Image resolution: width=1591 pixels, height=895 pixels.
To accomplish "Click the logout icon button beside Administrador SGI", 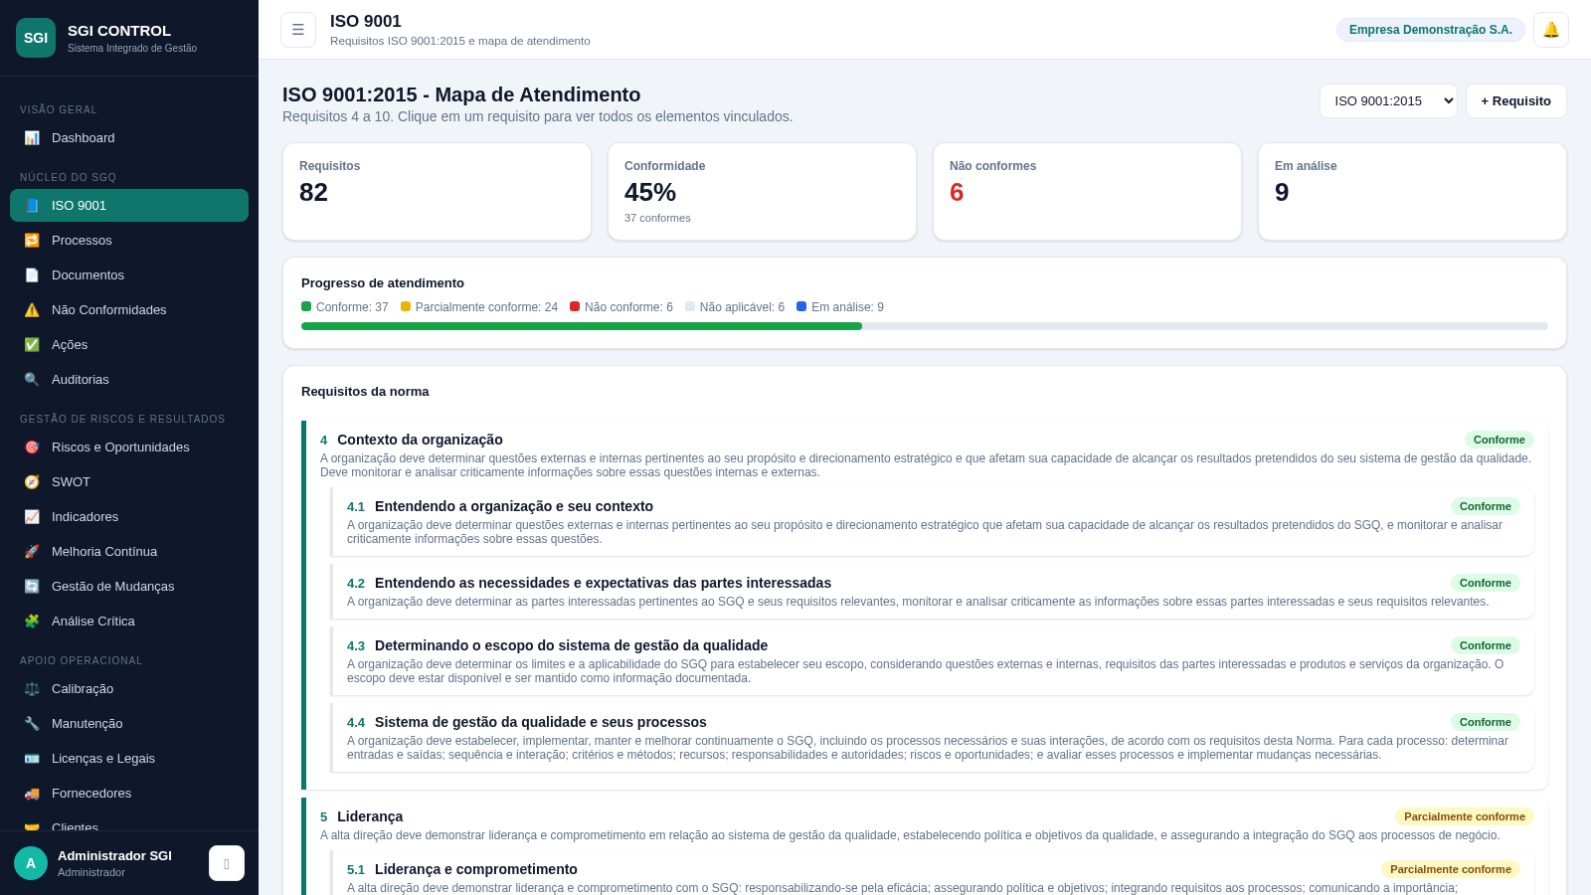I will 227,863.
